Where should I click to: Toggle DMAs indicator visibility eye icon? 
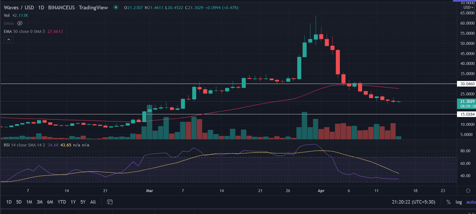(x=20, y=24)
